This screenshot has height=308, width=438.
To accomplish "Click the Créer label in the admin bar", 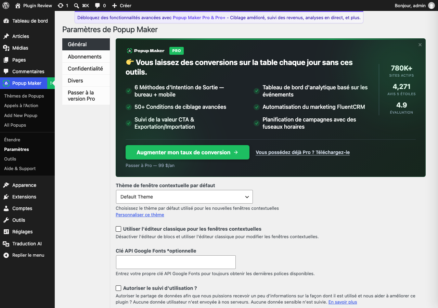I will (126, 5).
